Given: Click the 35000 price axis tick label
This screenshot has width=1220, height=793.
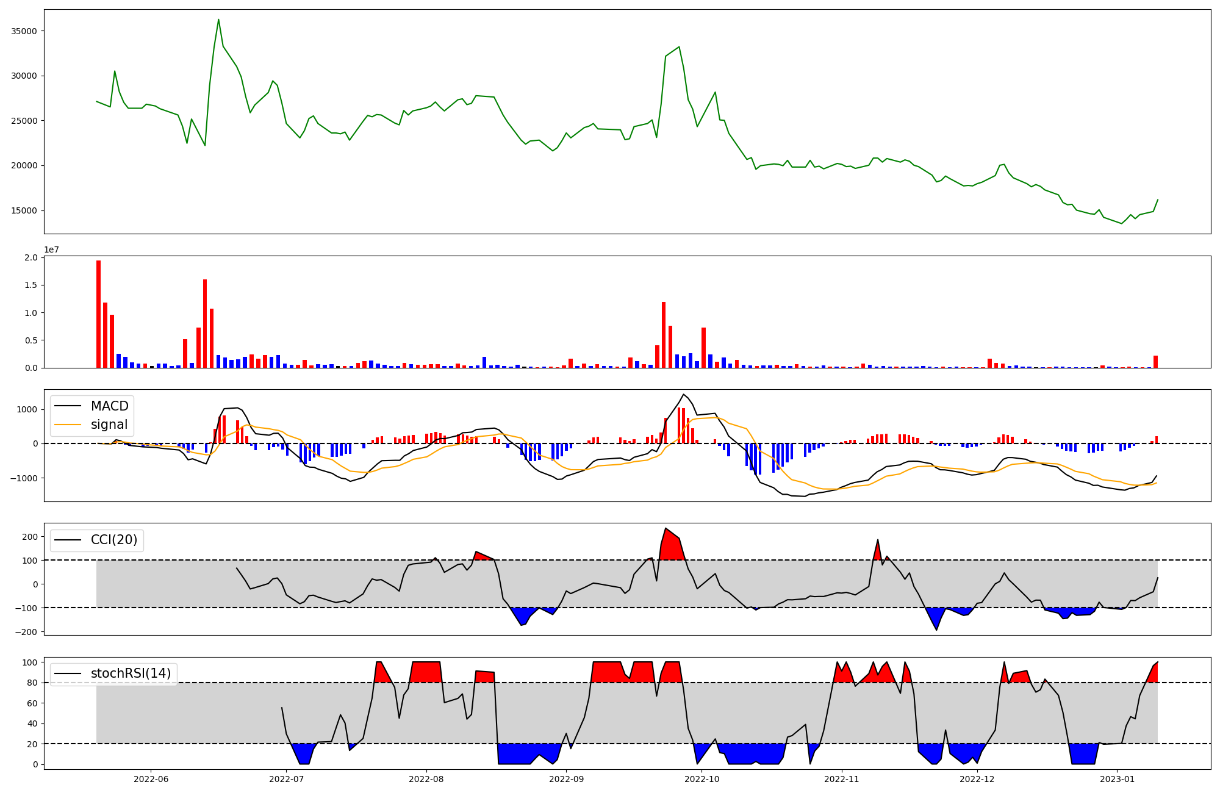Looking at the screenshot, I should click(24, 31).
